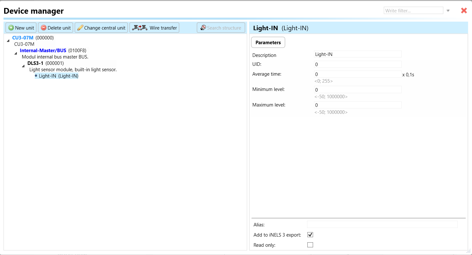
Task: Open the filter dropdown arrow
Action: coord(448,10)
